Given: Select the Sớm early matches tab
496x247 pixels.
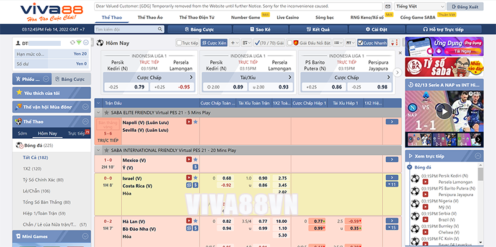Looking at the screenshot, I should (22, 133).
